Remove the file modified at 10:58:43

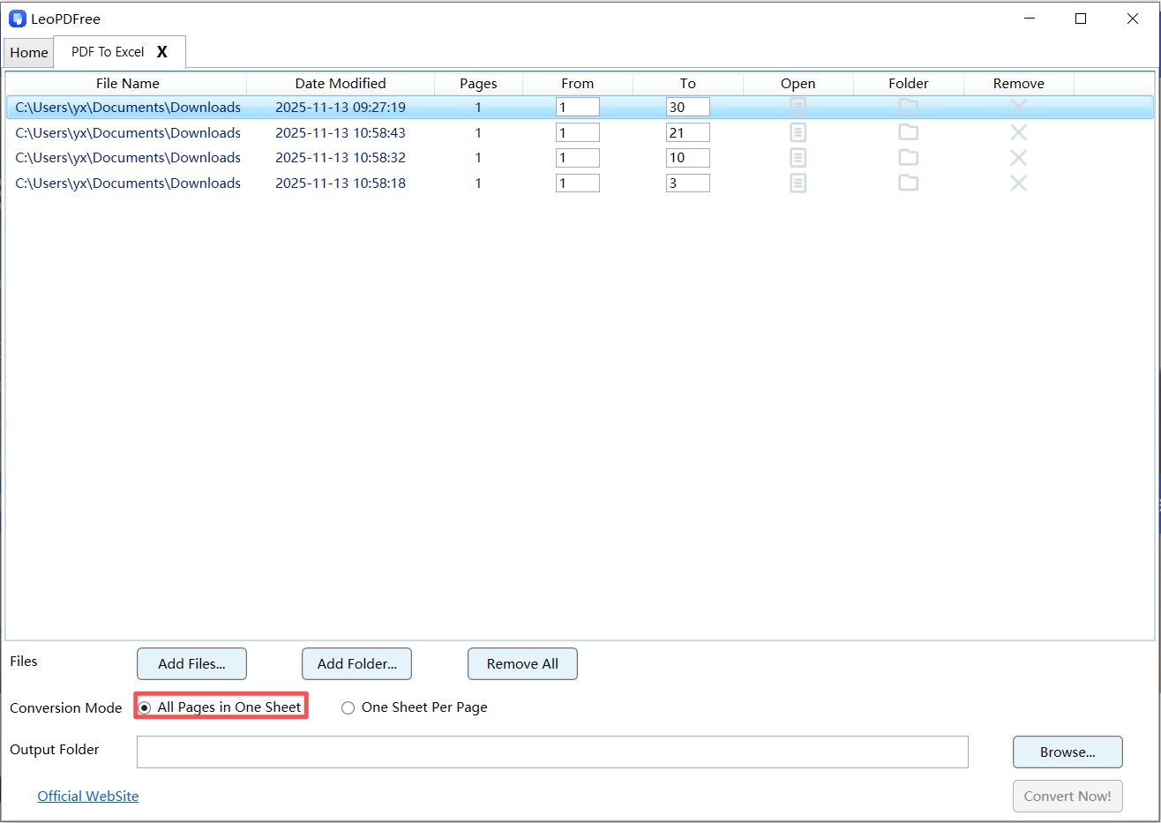(x=1018, y=131)
